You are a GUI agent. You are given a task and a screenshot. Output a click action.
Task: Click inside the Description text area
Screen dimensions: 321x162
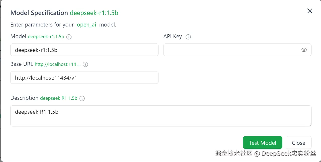click(x=160, y=116)
